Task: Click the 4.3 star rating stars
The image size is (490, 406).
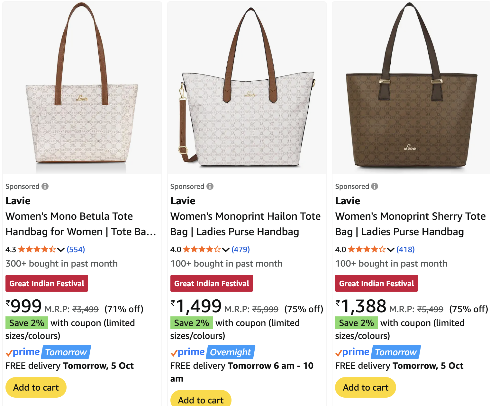Action: click(x=37, y=249)
